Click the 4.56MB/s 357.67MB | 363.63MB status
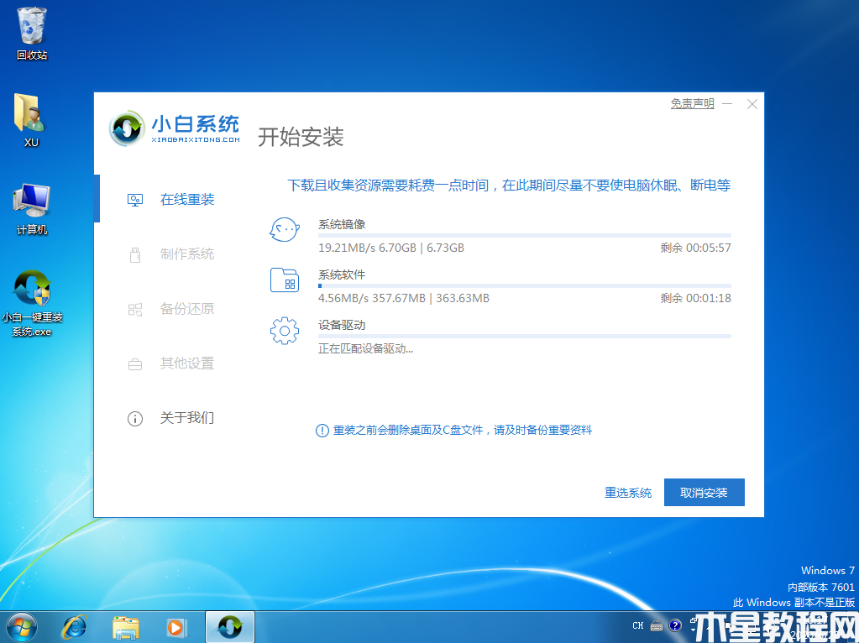 click(x=404, y=298)
